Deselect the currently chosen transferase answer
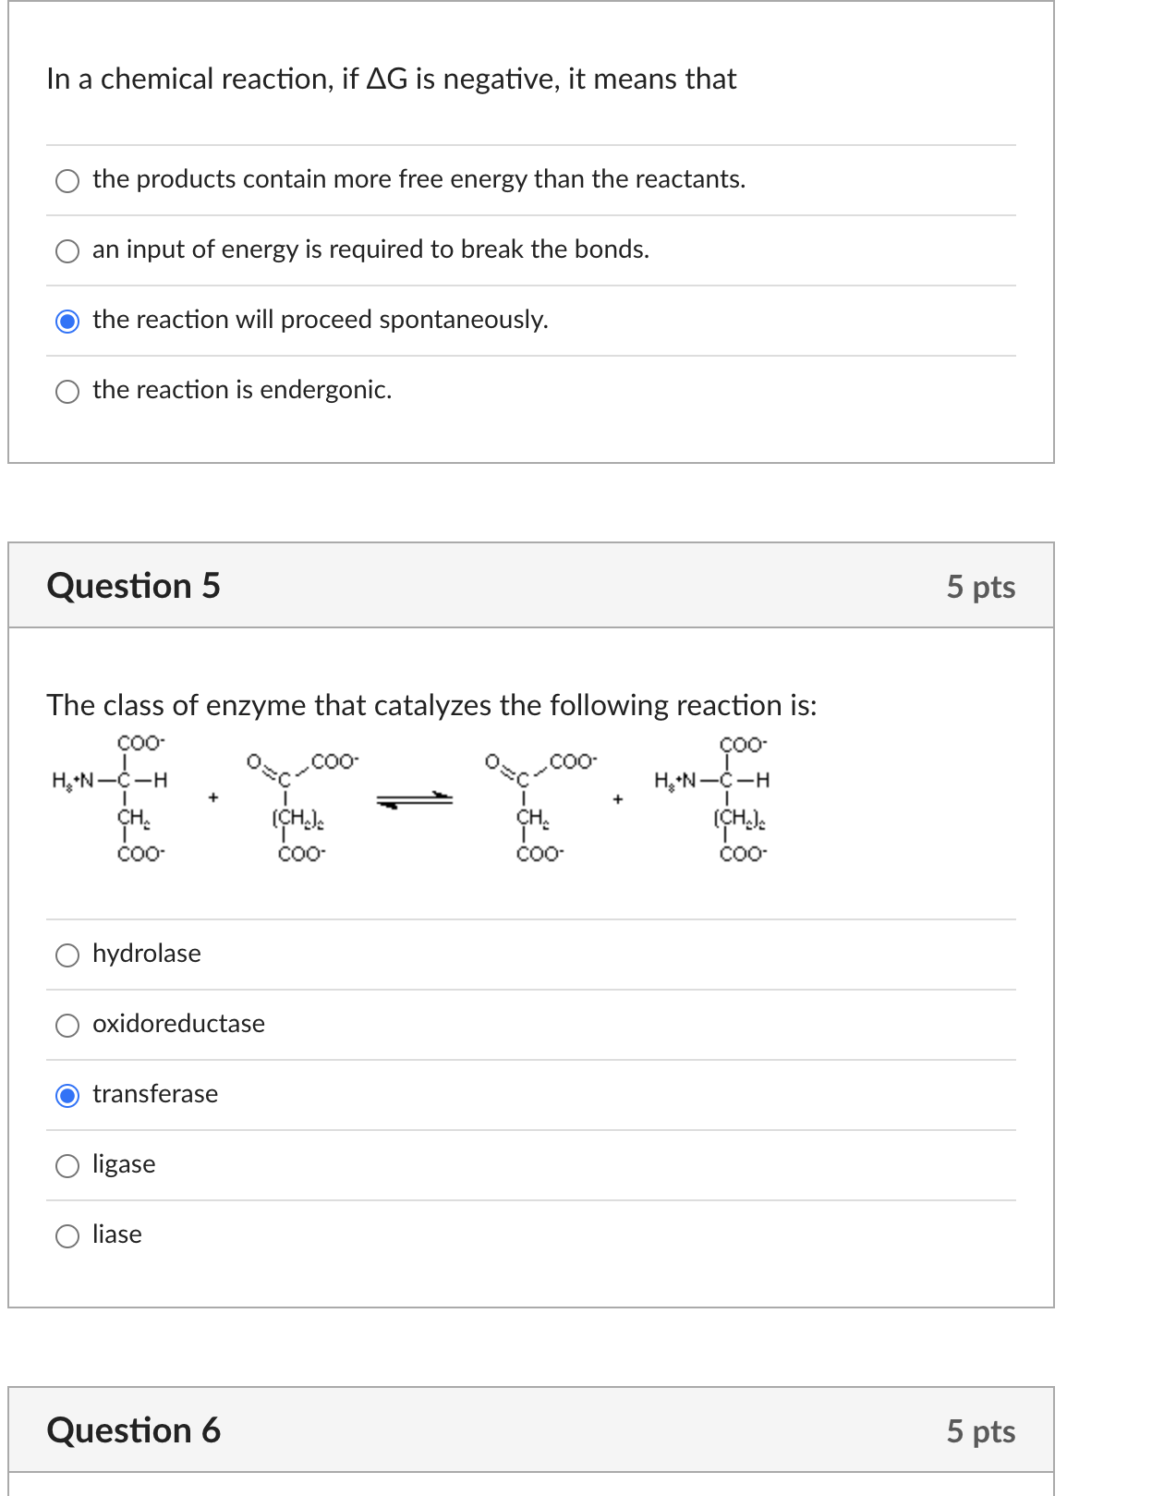The width and height of the screenshot is (1176, 1496). (x=67, y=1095)
